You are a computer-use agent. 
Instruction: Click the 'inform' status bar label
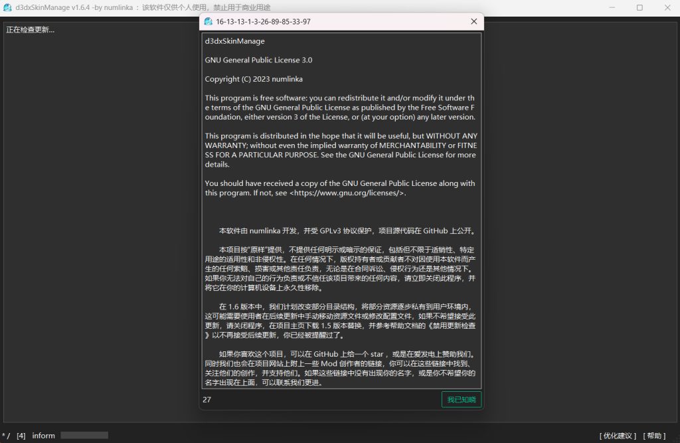tap(43, 436)
